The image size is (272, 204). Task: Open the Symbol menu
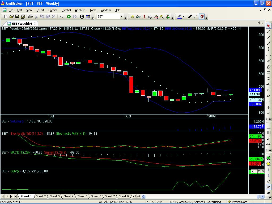[66, 10]
